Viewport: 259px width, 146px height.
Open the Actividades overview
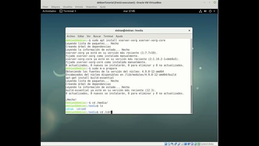click(49, 11)
